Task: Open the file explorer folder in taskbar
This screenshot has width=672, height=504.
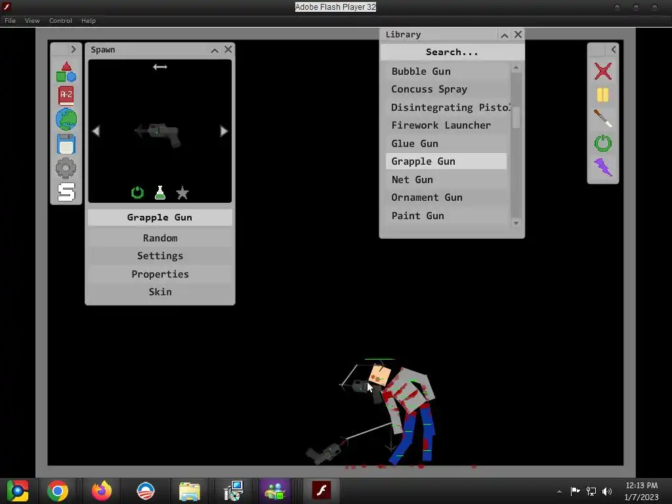Action: click(x=190, y=491)
